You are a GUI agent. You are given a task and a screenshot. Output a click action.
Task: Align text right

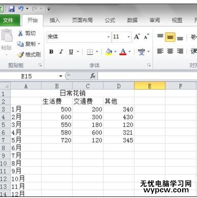(x=180, y=51)
